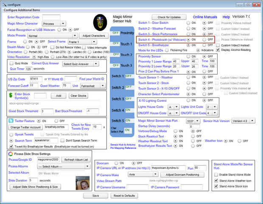Set Twitter Feature to OFF
The height and width of the screenshot is (204, 263).
[x=56, y=121]
